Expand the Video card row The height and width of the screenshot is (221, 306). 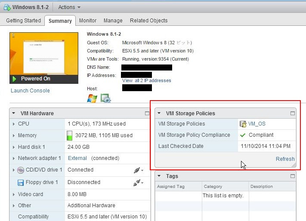click(13, 194)
